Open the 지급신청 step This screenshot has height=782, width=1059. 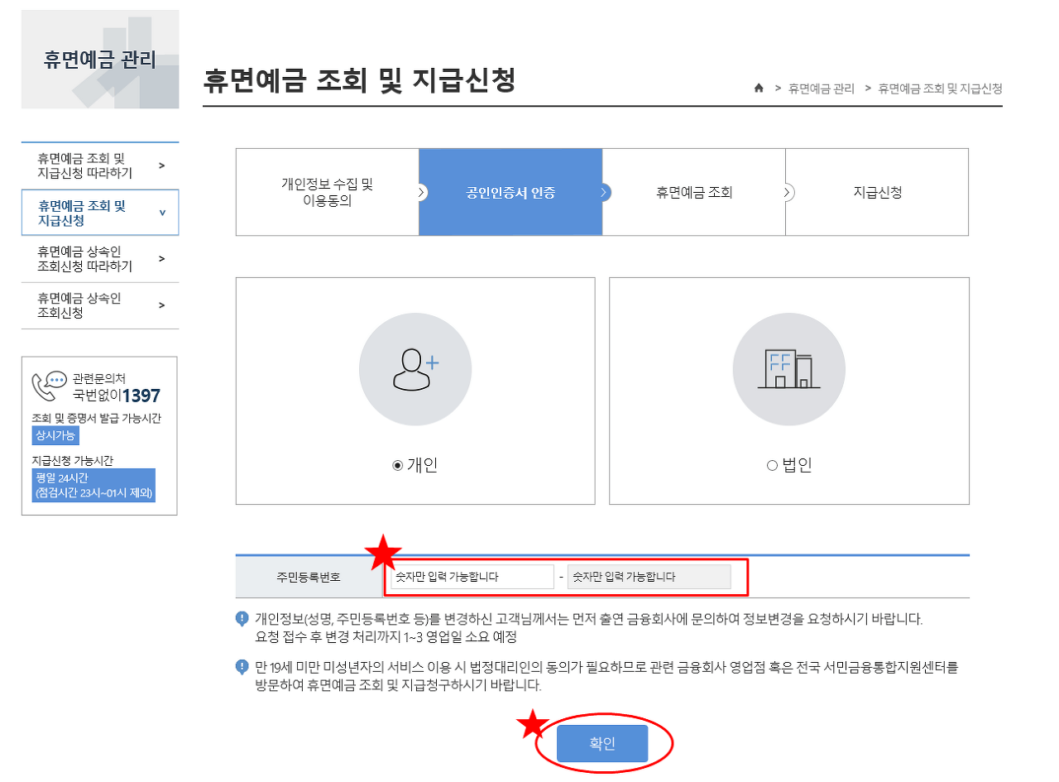(x=877, y=191)
